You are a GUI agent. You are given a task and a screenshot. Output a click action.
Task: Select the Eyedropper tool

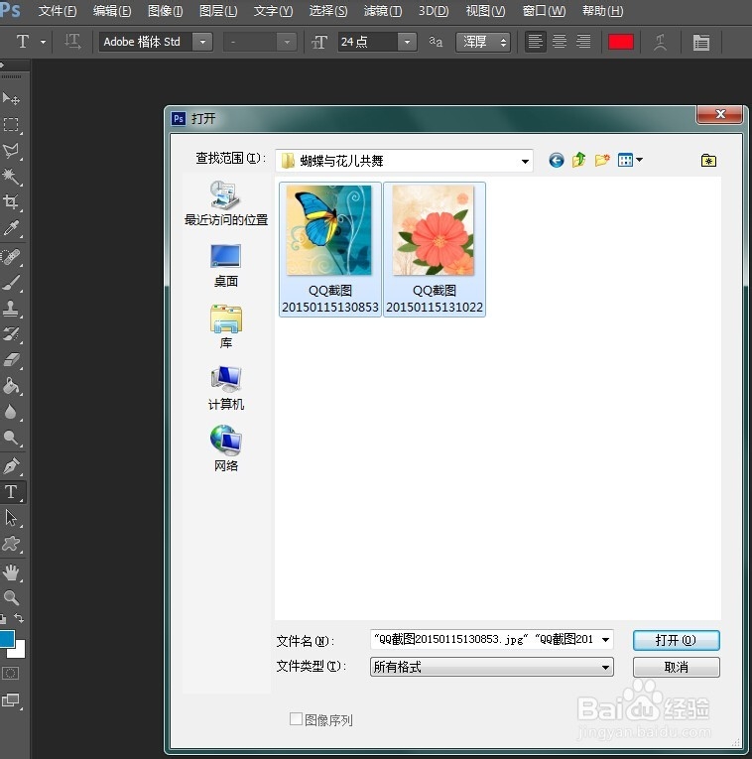tap(11, 228)
